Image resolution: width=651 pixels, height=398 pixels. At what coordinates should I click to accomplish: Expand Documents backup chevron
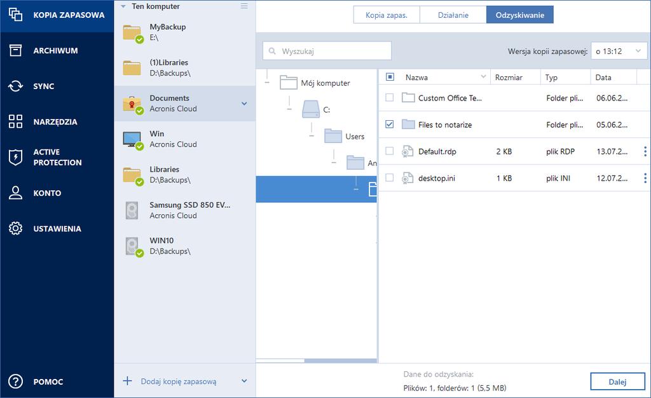pyautogui.click(x=244, y=104)
